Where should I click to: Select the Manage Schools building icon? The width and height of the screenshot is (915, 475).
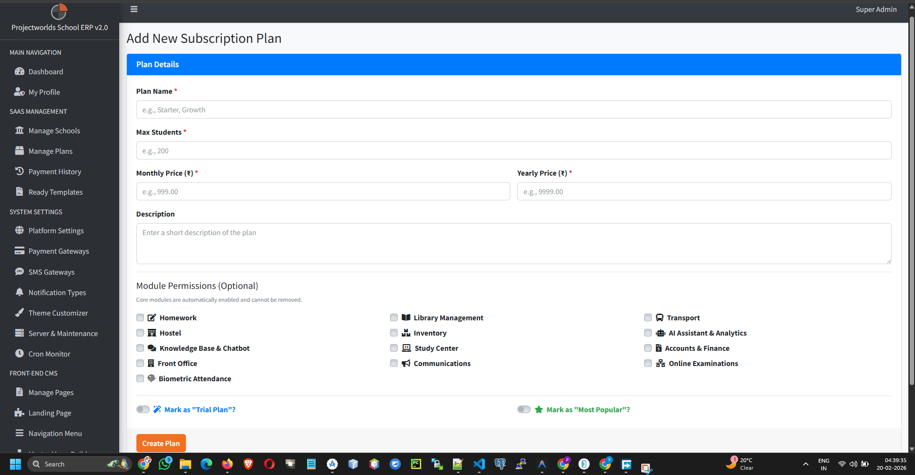click(20, 130)
